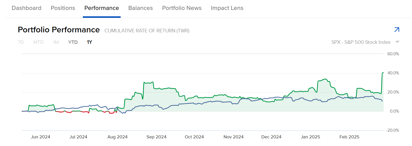The image size is (412, 146).
Task: Click the Cumulative Rate of Return (TWR) subtitle
Action: point(147,31)
